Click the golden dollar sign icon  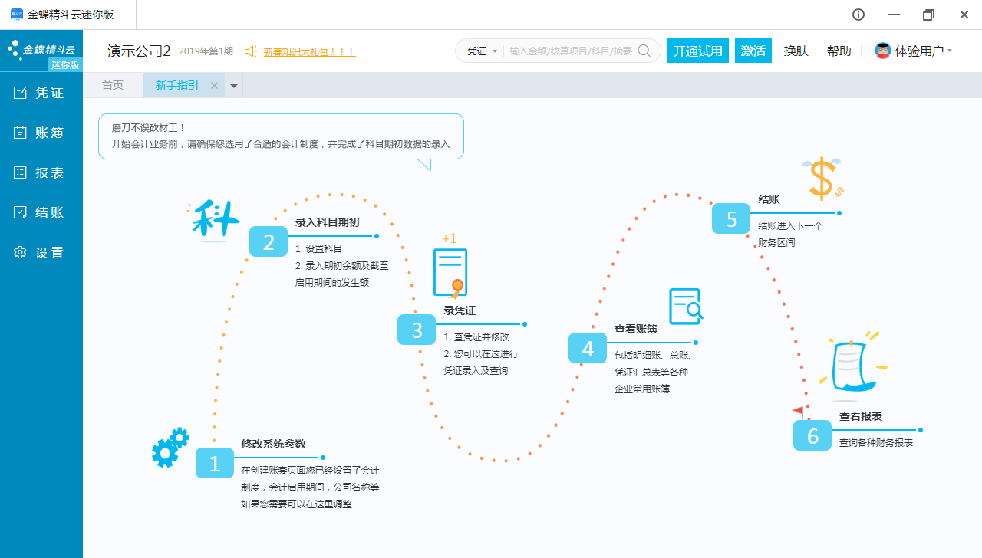click(x=822, y=179)
